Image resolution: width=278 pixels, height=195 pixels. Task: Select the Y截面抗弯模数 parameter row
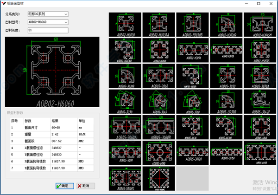[x=52, y=168]
